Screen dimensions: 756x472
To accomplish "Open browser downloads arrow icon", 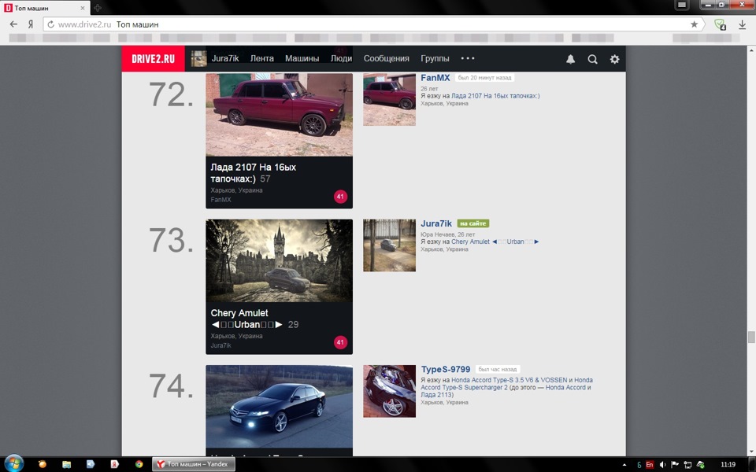I will pos(742,24).
